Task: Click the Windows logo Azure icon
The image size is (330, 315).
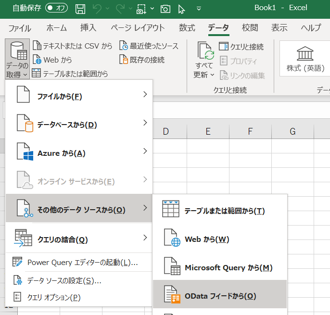Action: coord(25,151)
